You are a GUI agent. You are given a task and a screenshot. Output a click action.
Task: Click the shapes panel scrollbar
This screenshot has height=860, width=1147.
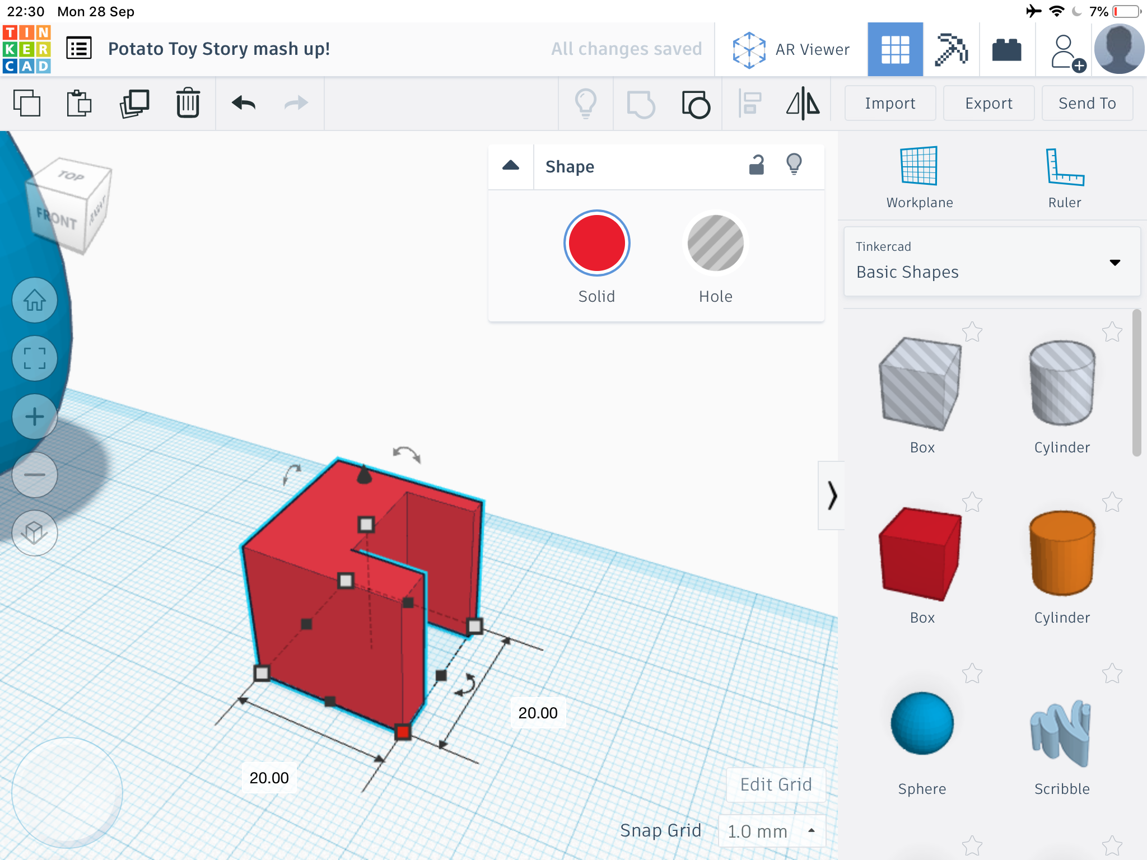[x=1136, y=383]
